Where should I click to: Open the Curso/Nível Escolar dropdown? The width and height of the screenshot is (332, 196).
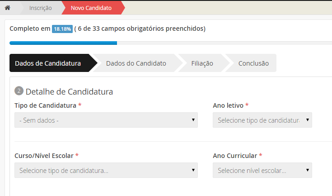click(x=106, y=170)
